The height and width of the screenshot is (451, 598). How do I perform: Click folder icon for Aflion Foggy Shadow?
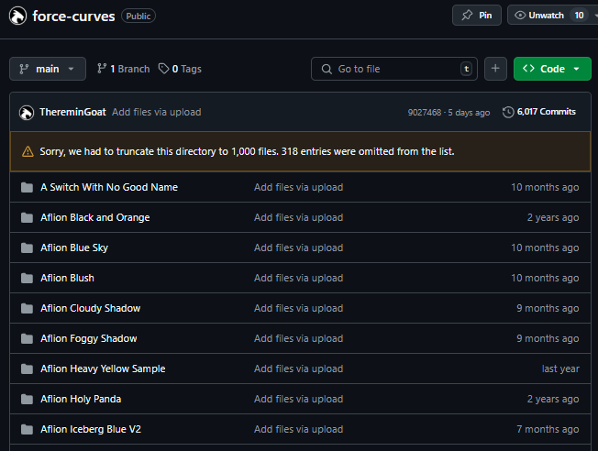pos(27,338)
